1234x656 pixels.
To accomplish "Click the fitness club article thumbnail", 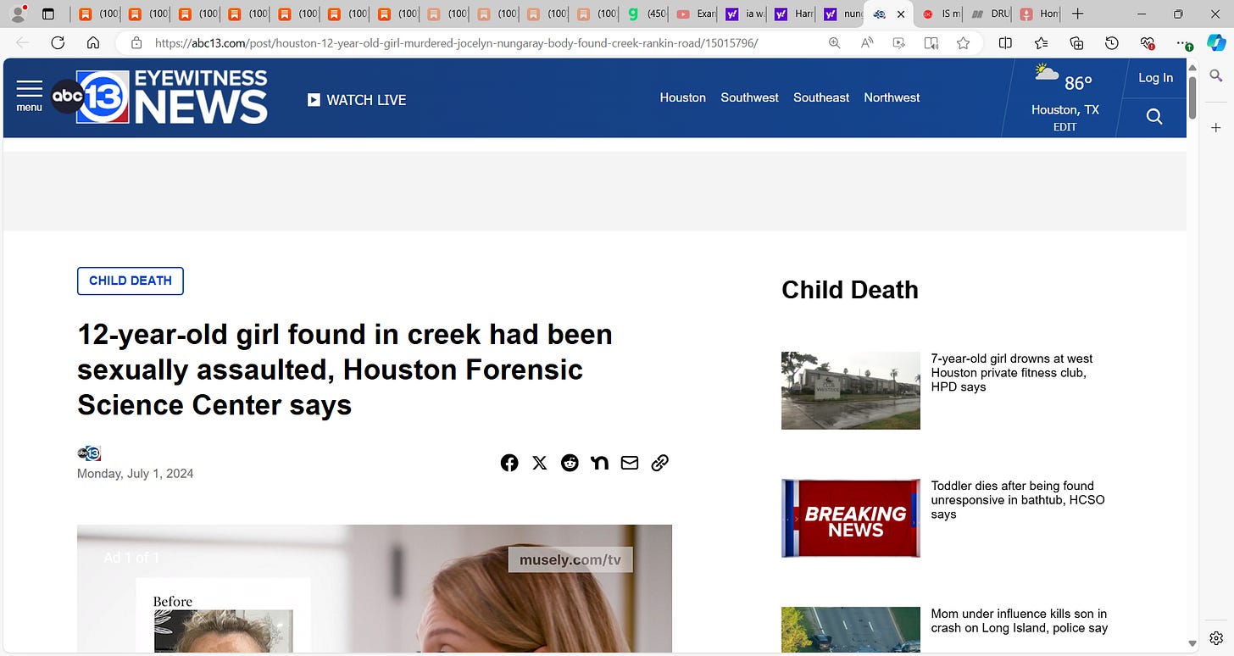I will 850,390.
